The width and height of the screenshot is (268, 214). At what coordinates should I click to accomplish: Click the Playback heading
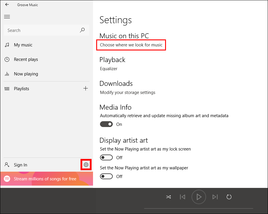[x=112, y=60]
